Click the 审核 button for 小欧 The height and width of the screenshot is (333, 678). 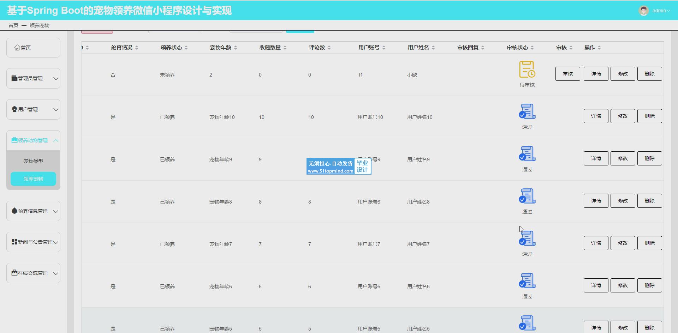tap(567, 74)
